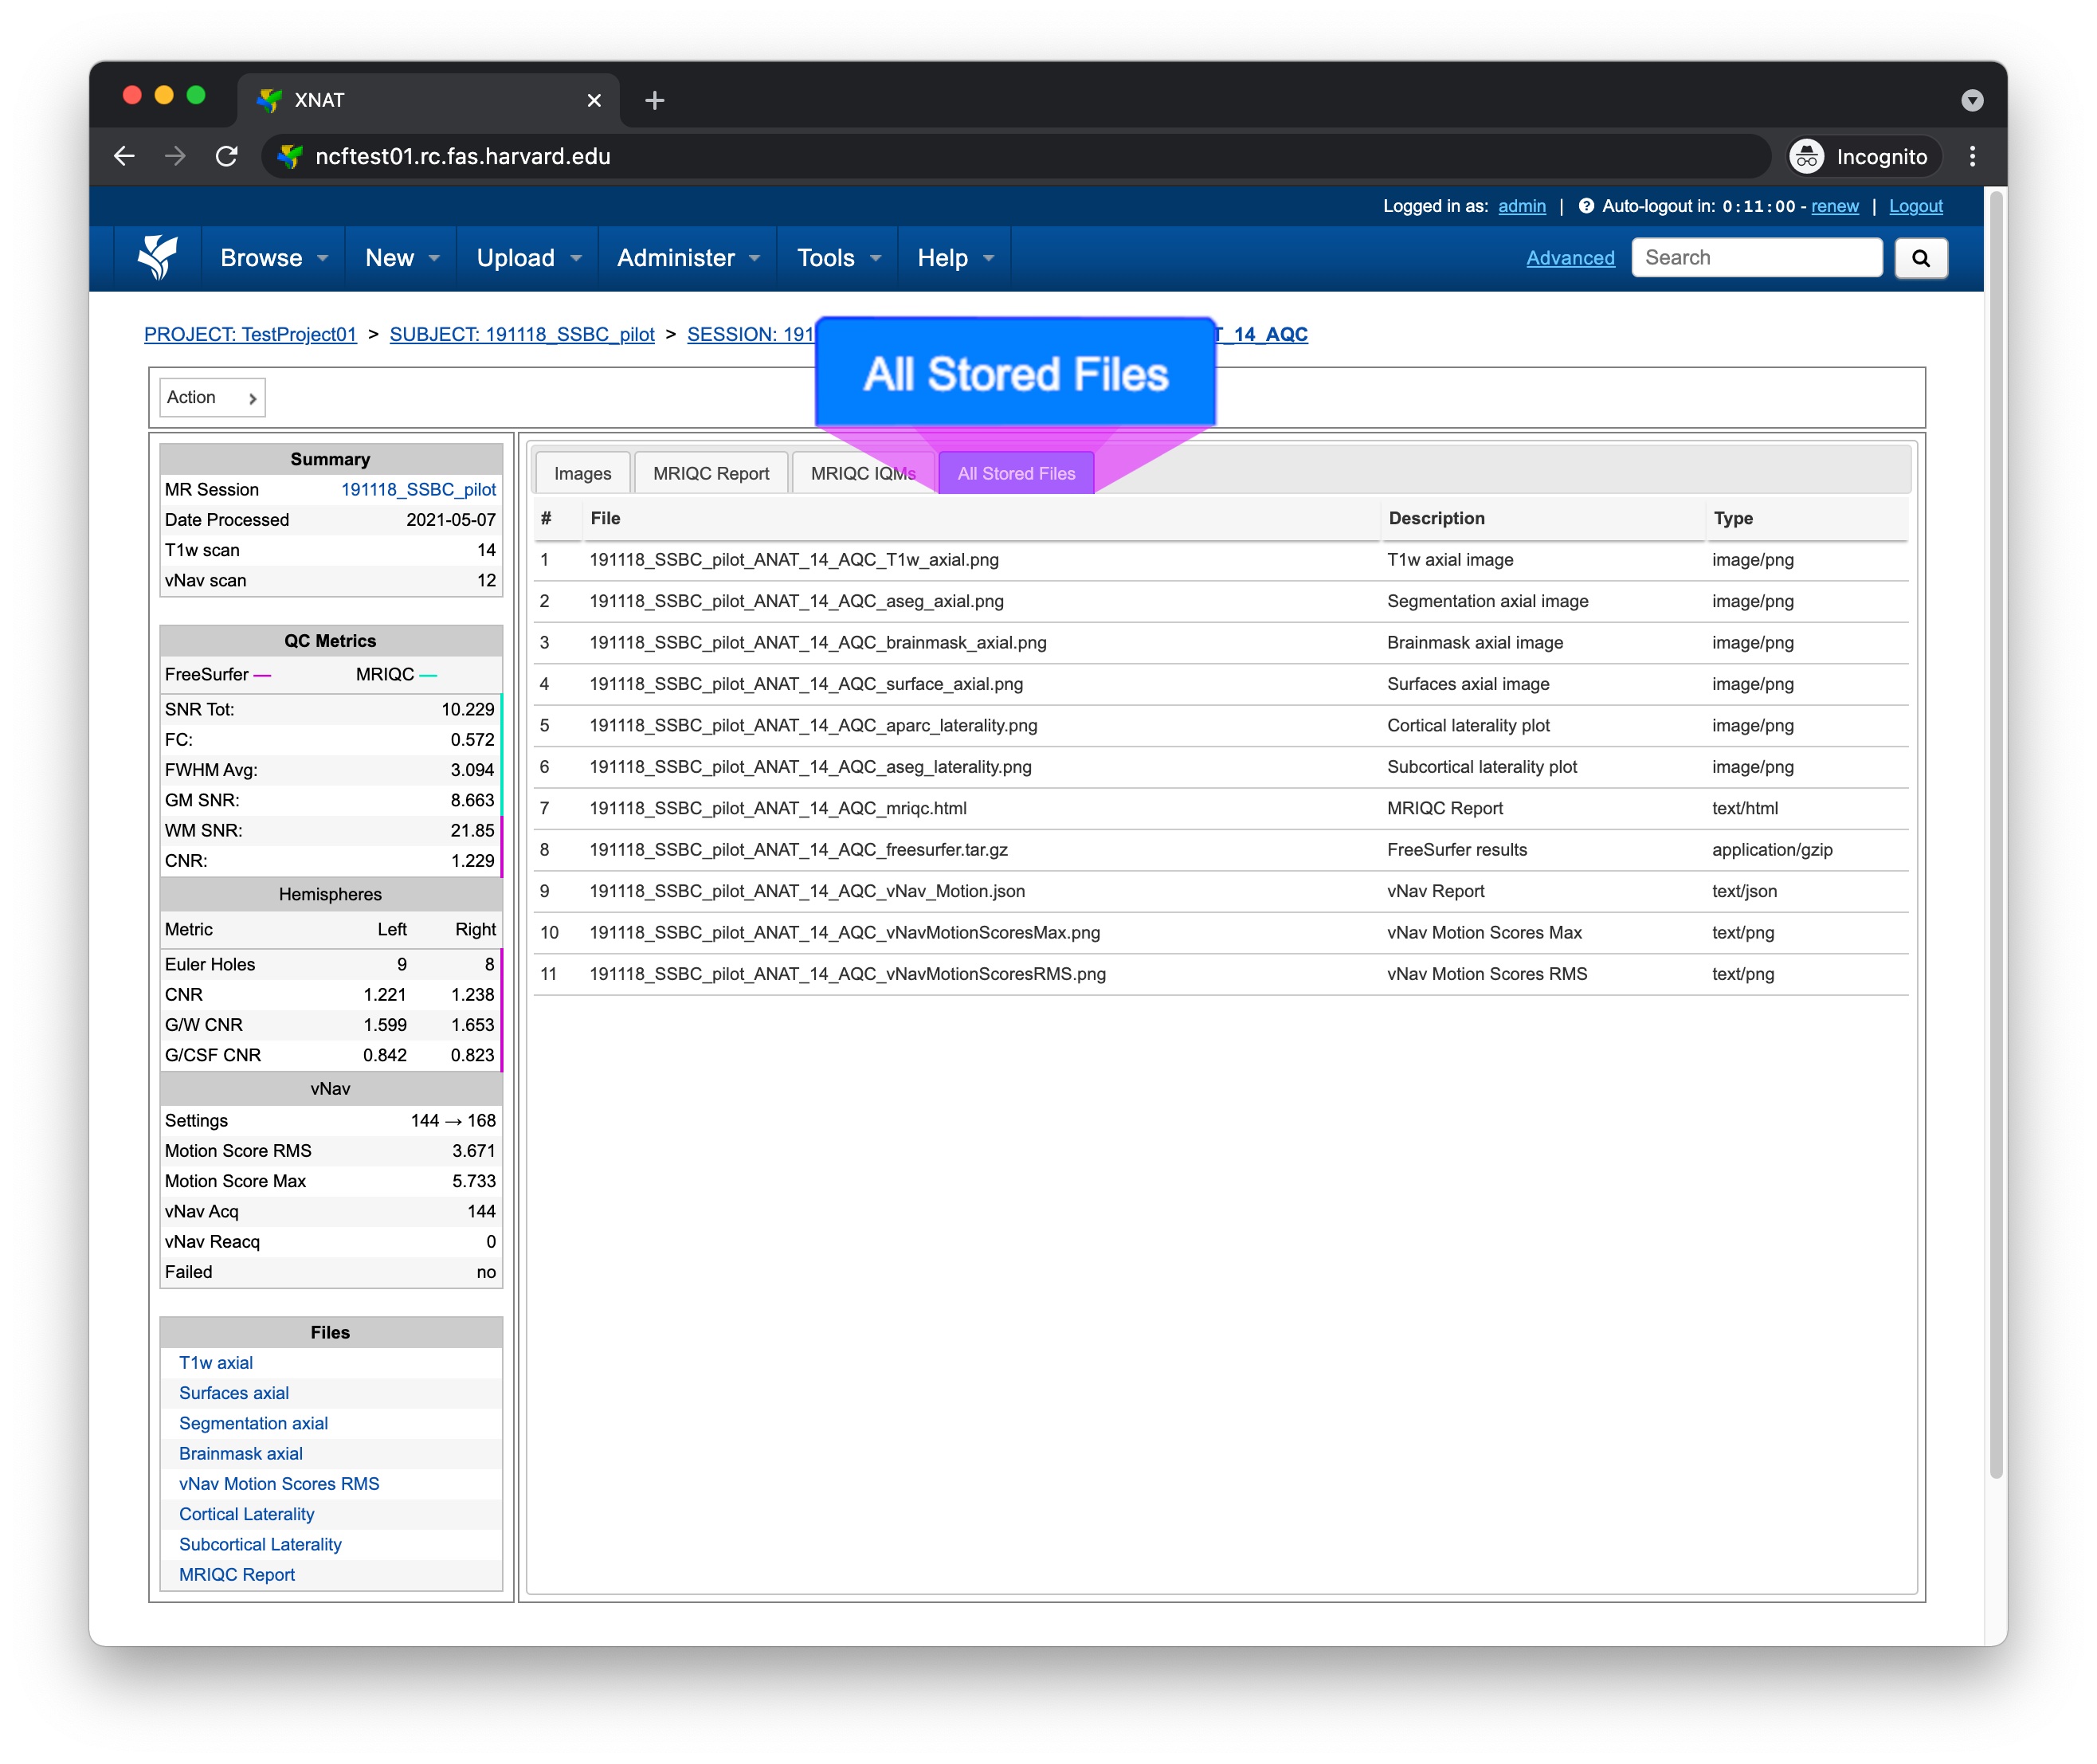
Task: Switch to the MRIQC IQMs tab
Action: pyautogui.click(x=862, y=473)
